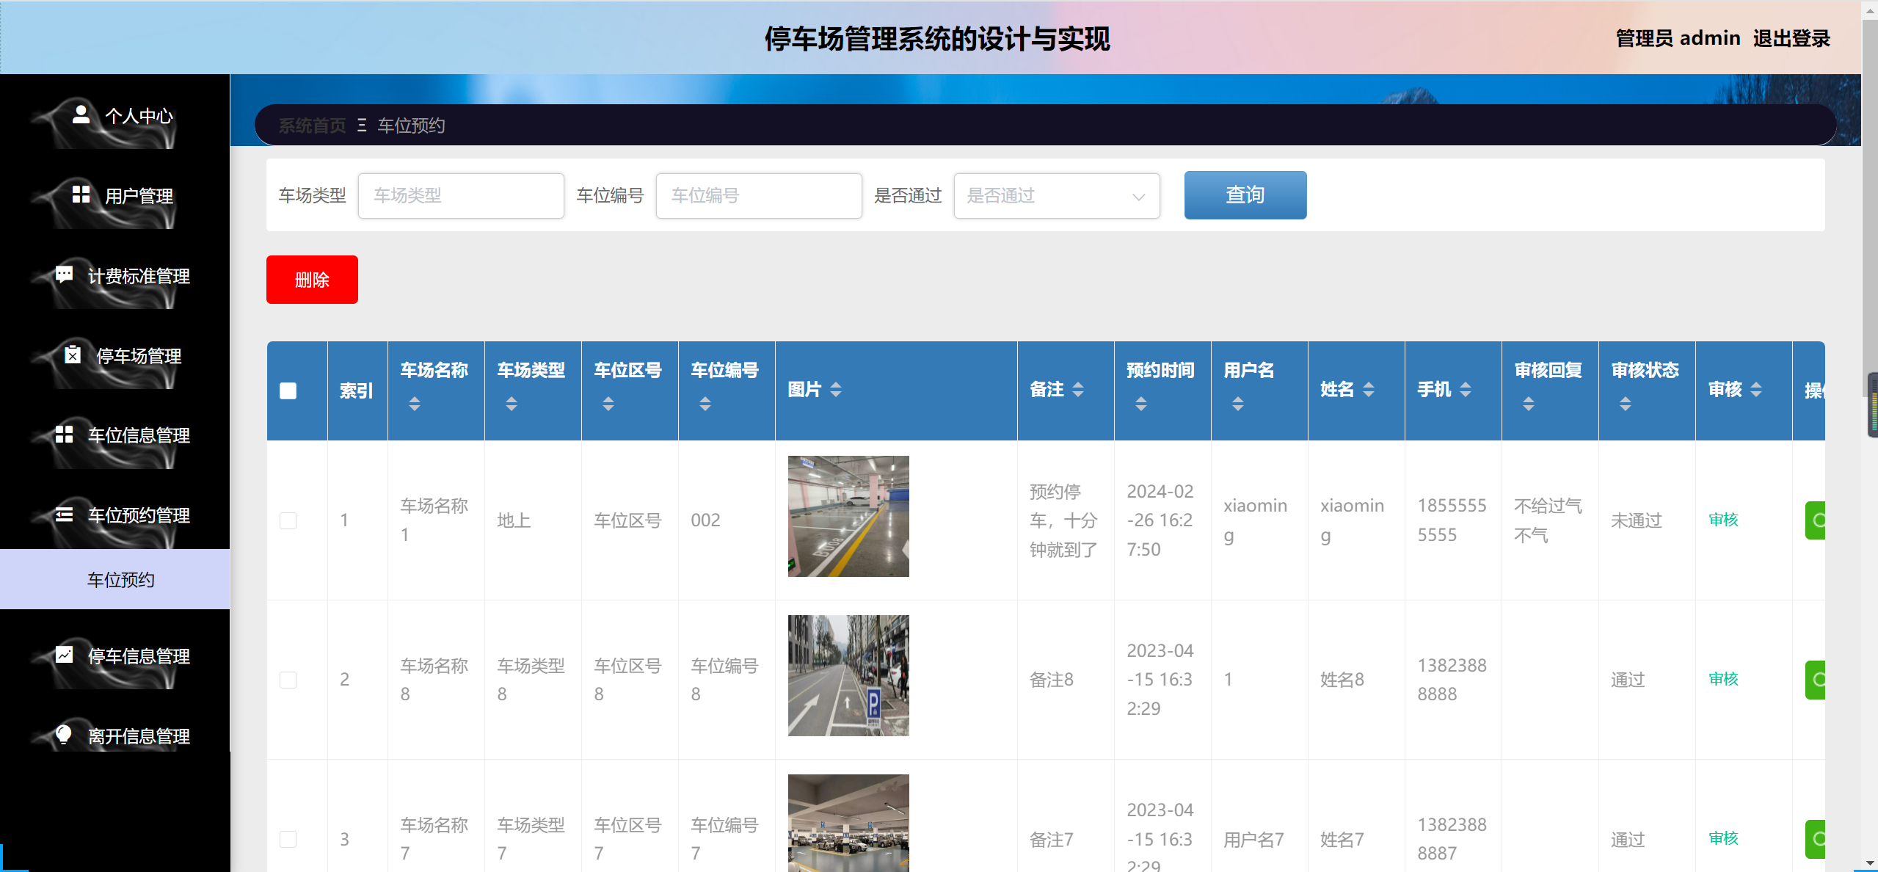Click the person icon beside 个人中心
Screen dimensions: 1878x872
(x=81, y=115)
